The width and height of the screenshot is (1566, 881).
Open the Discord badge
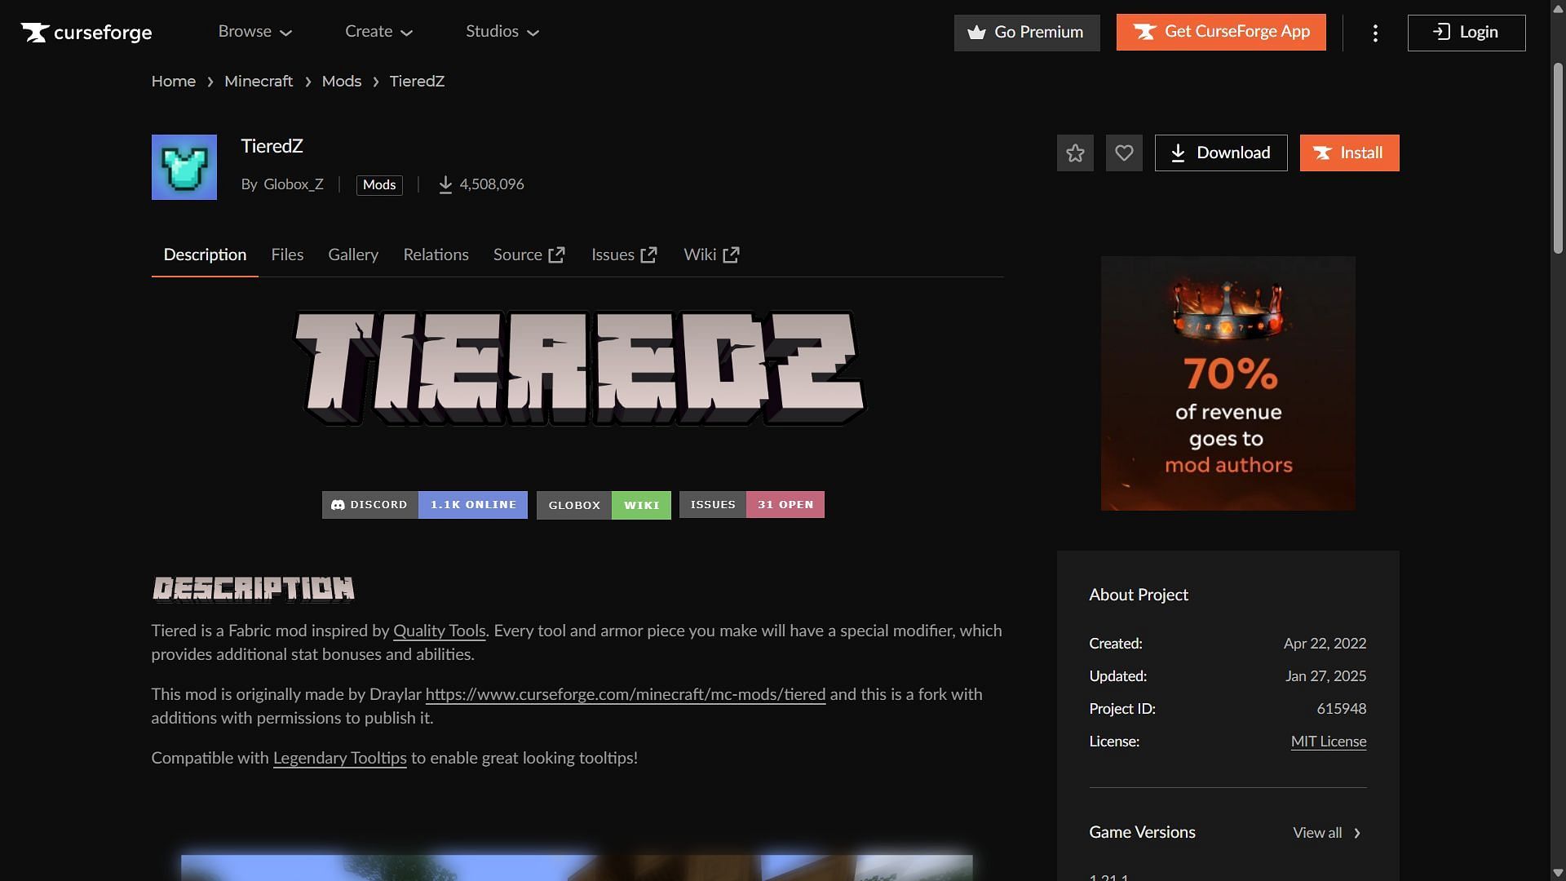click(424, 505)
